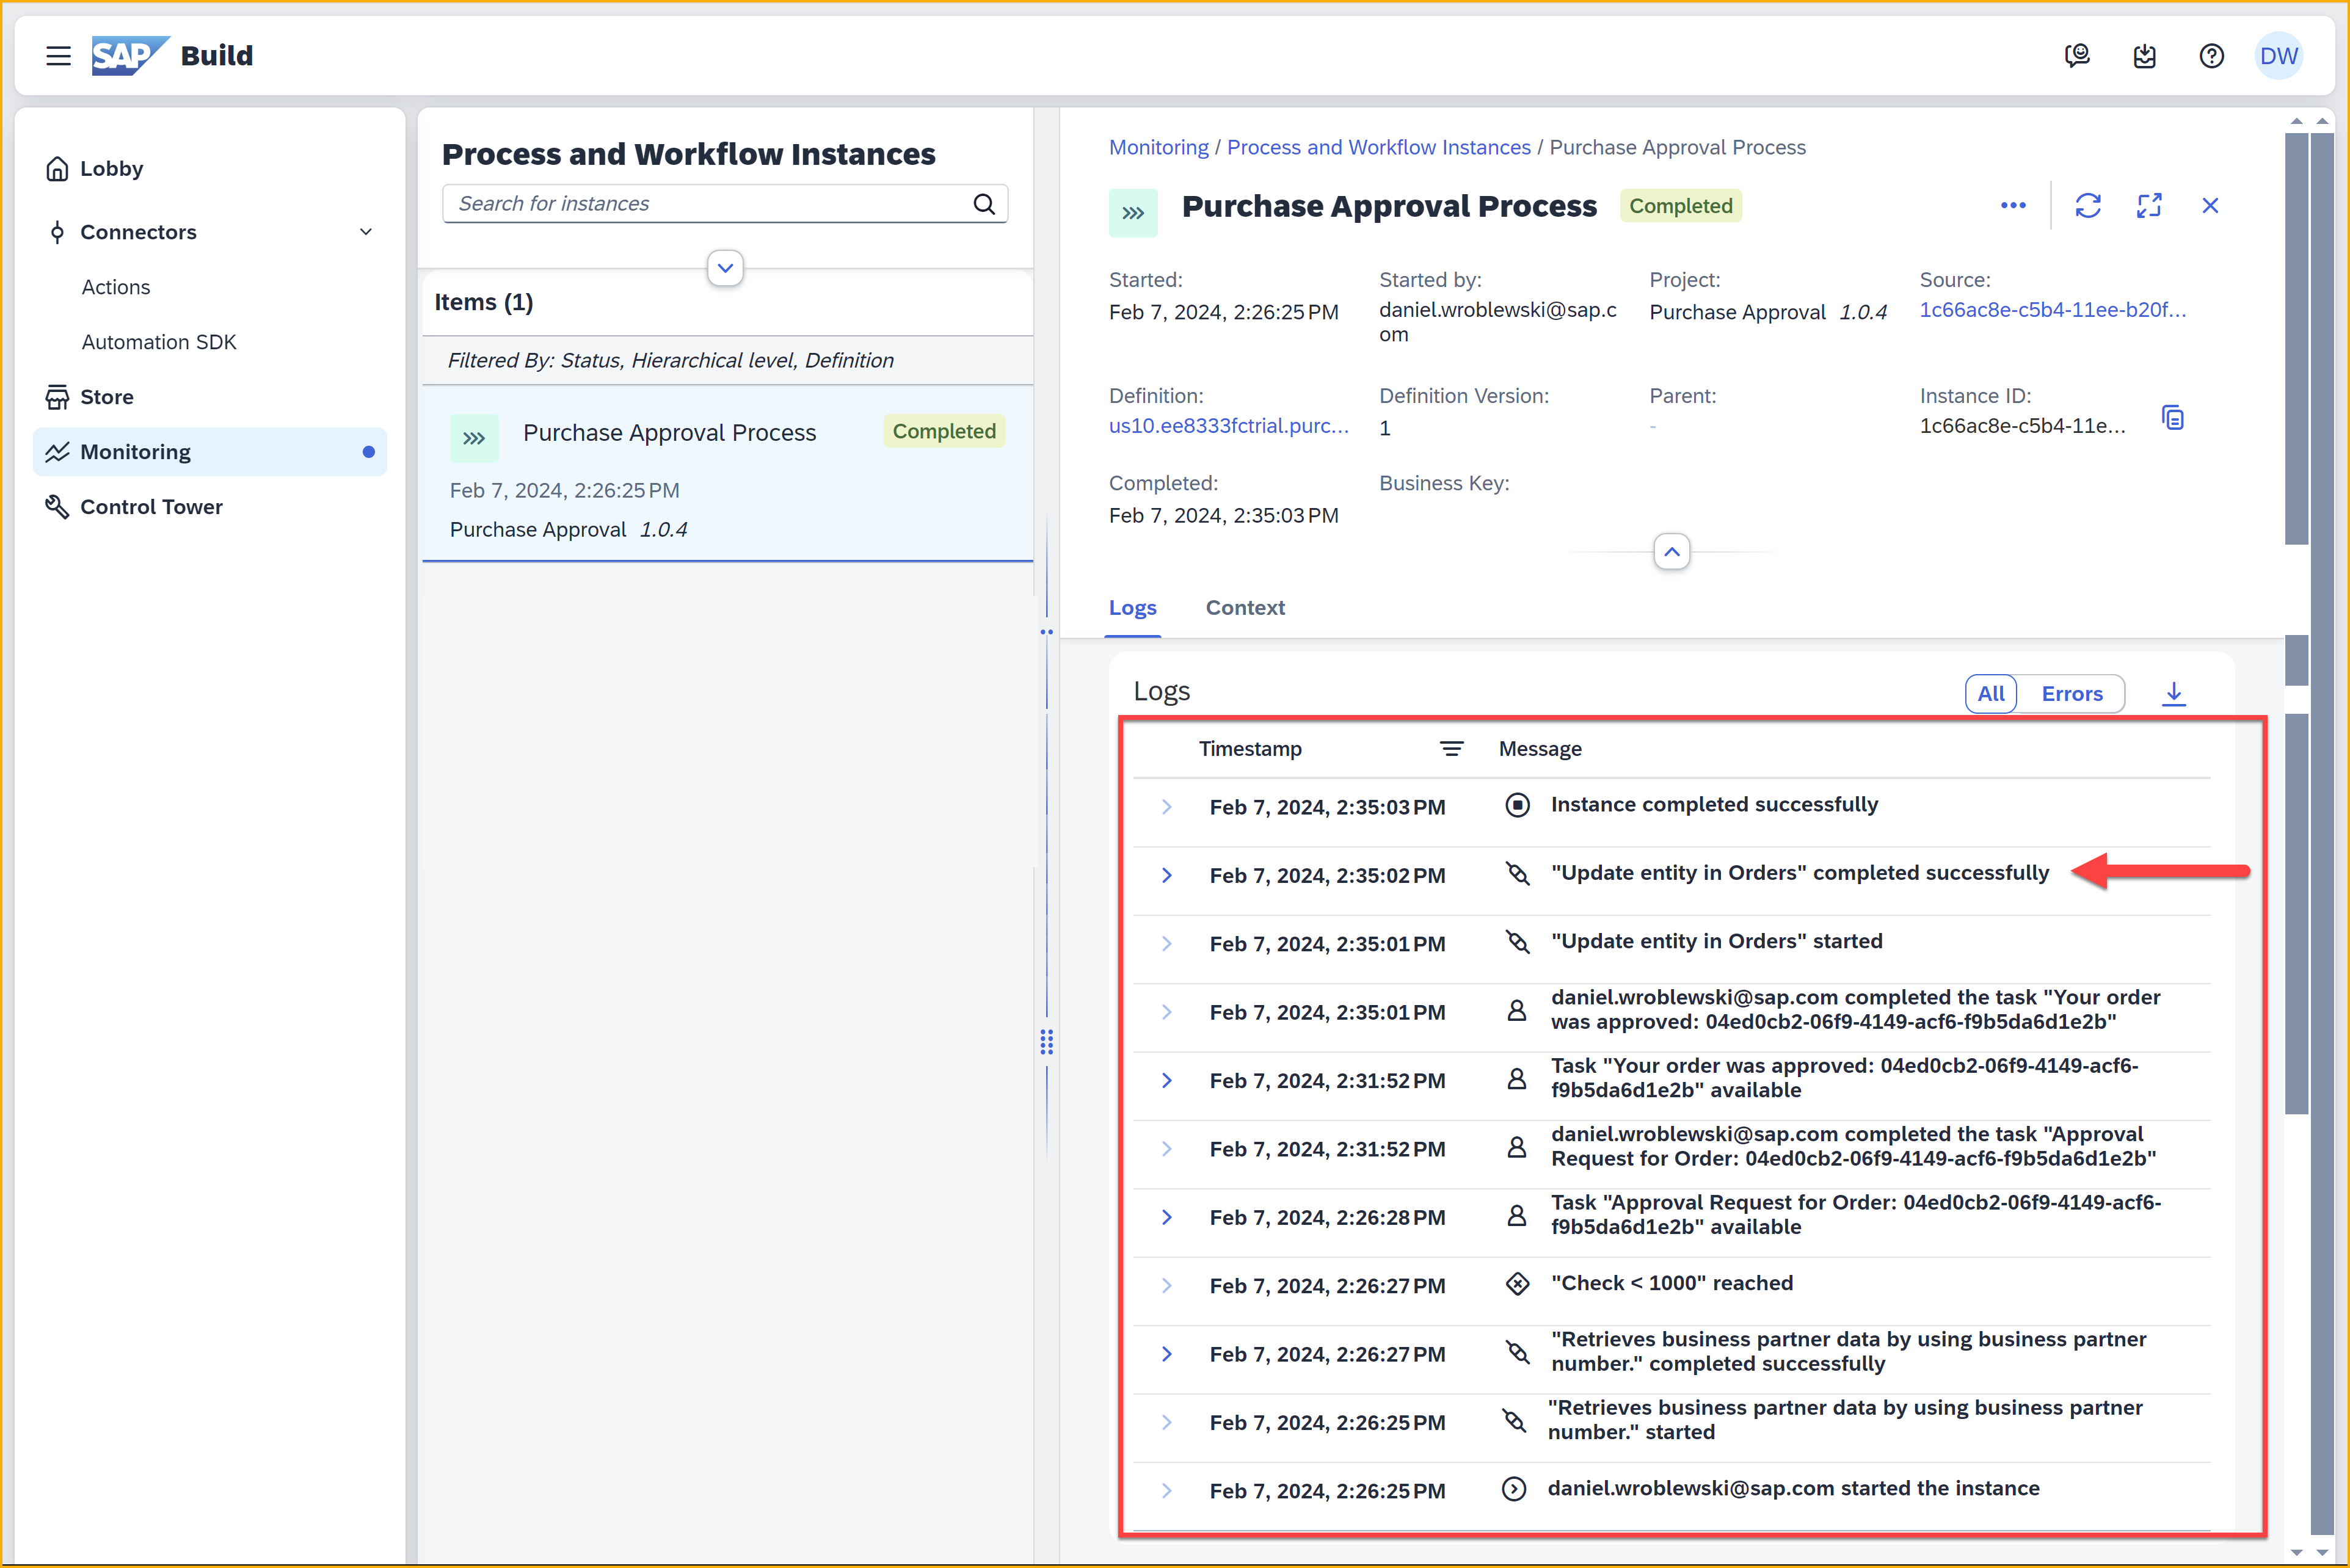Click the decision icon beside Check < 1000 reached
This screenshot has height=1568, width=2350.
click(1517, 1284)
